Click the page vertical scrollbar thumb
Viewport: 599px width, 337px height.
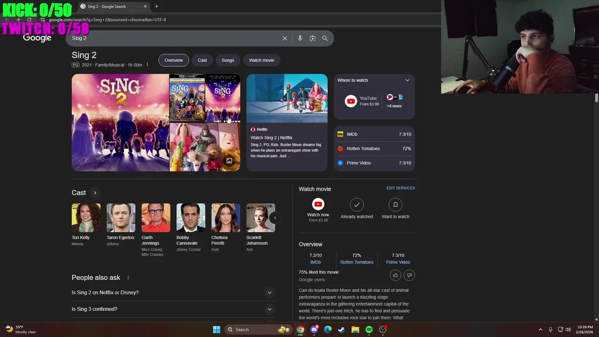[597, 98]
